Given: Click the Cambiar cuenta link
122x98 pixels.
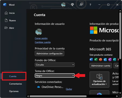Looking at the screenshot, I should (x=43, y=42).
